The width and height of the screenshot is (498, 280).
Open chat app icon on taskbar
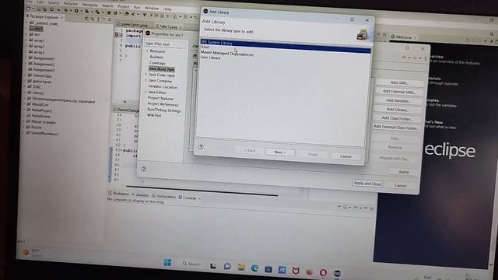[227, 266]
